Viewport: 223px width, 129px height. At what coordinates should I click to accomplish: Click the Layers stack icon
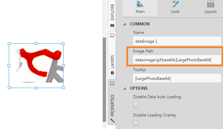pyautogui.click(x=113, y=73)
